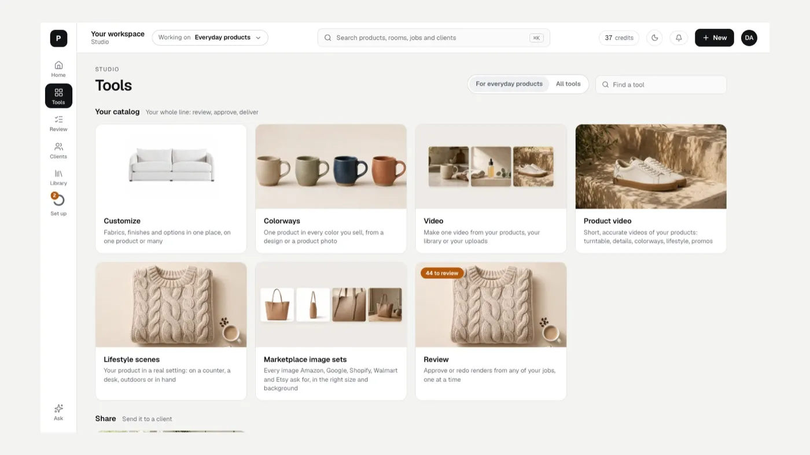
Task: Click the ⌘K shortcut badge
Action: [536, 38]
